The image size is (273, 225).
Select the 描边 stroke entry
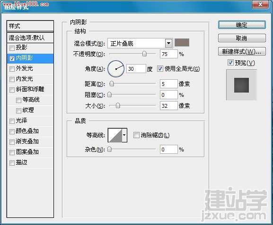pyautogui.click(x=30, y=163)
